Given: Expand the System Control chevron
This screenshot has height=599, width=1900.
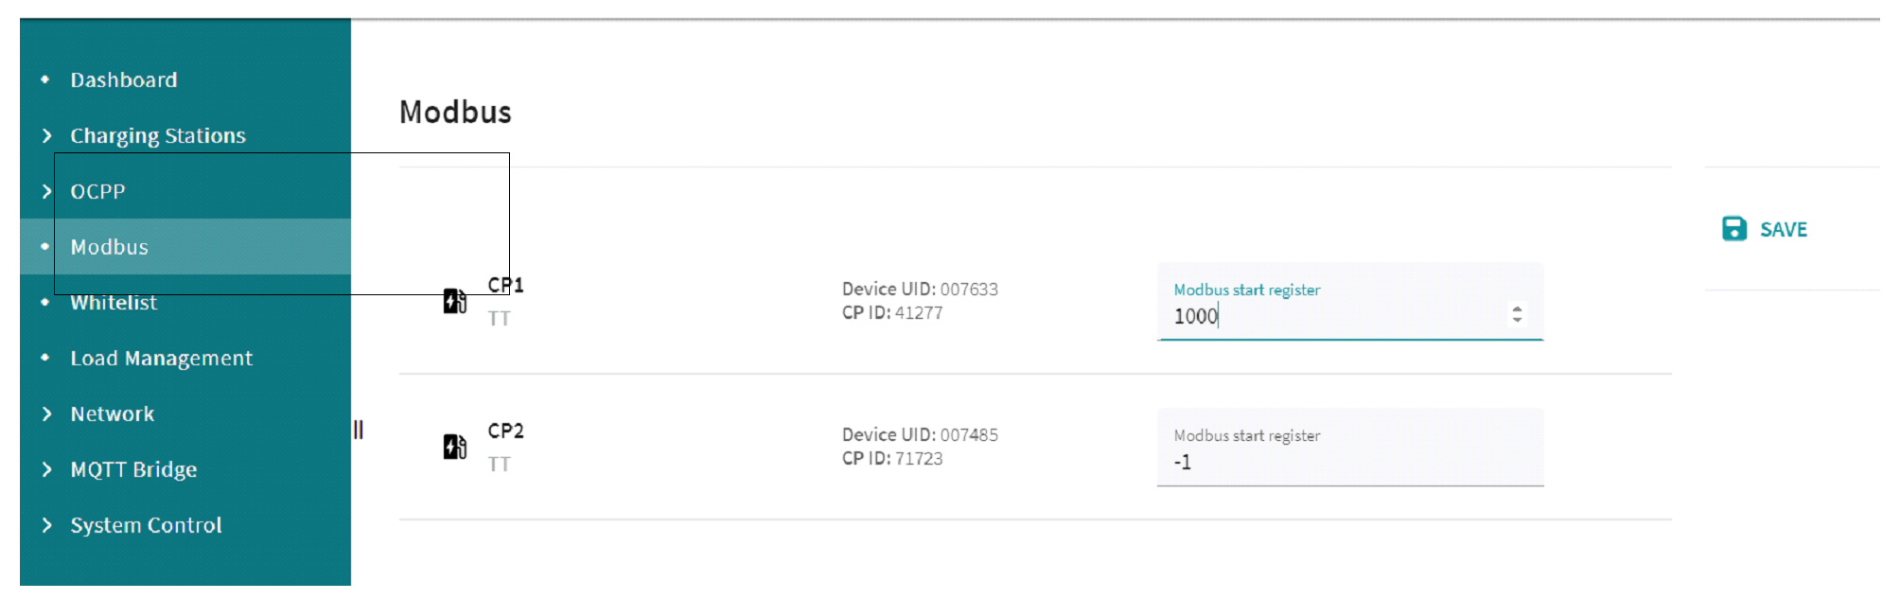Looking at the screenshot, I should point(46,525).
